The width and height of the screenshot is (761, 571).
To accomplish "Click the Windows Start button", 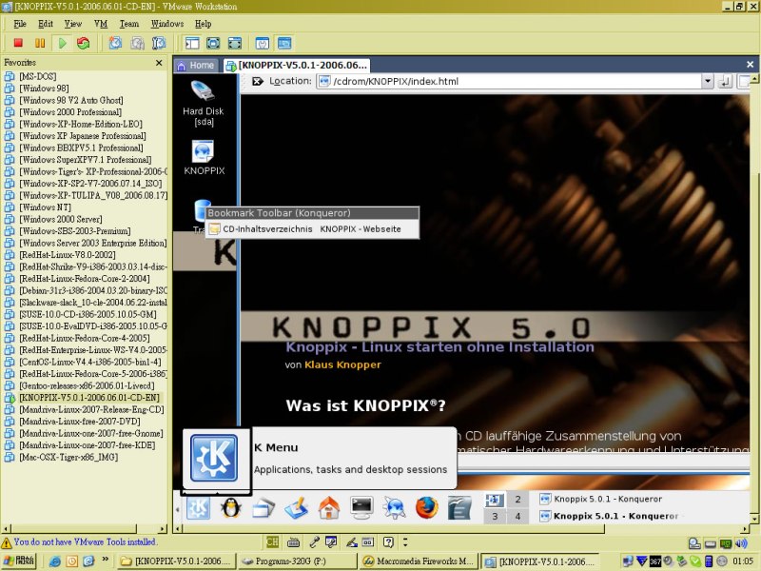I will pyautogui.click(x=19, y=561).
